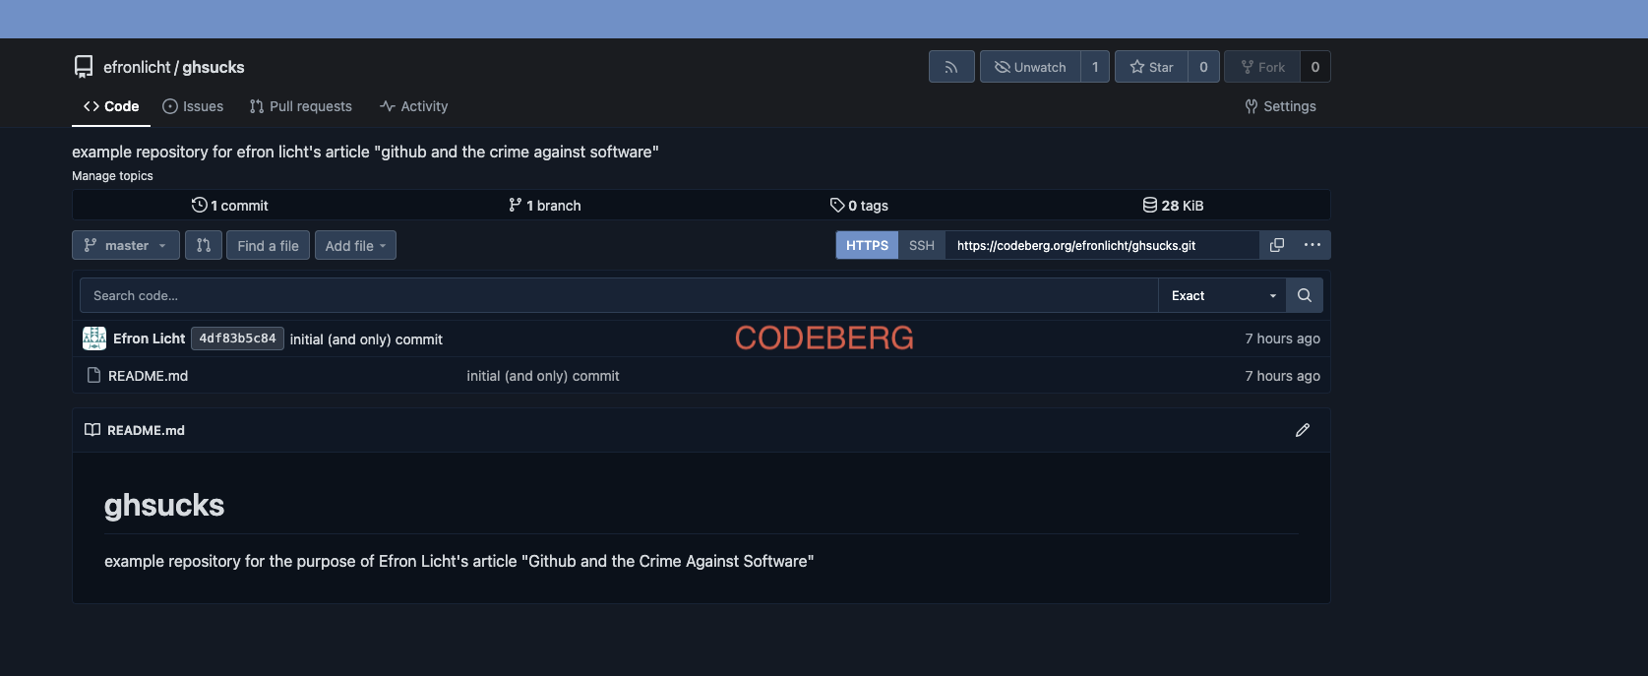Click the README.md heading in the preview panel
The width and height of the screenshot is (1648, 676).
(x=146, y=430)
